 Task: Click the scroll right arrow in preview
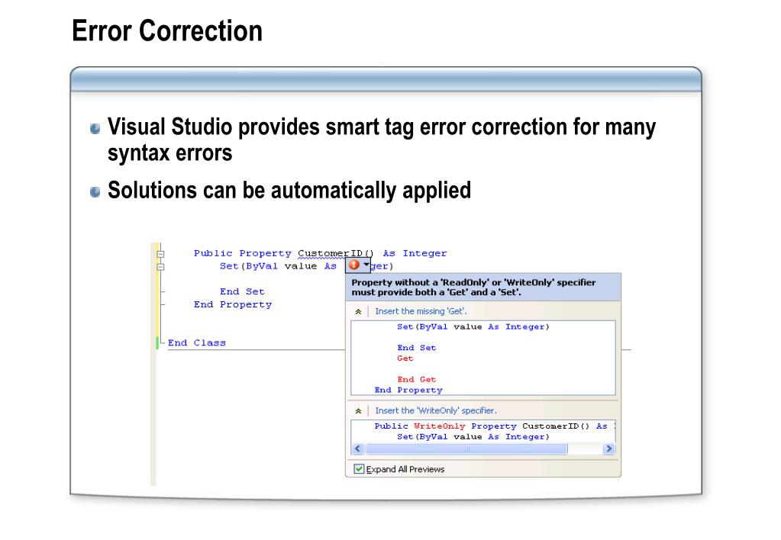pos(608,449)
